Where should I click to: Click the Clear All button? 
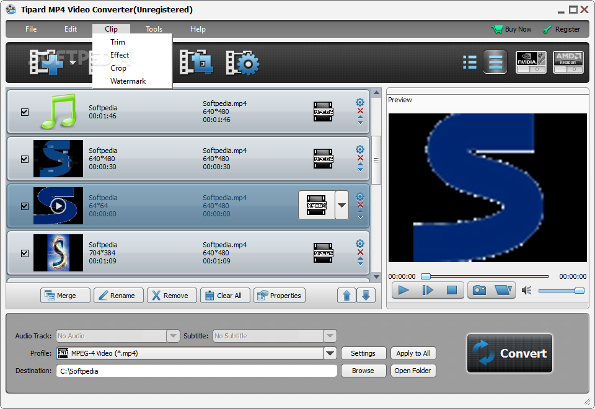pos(225,295)
